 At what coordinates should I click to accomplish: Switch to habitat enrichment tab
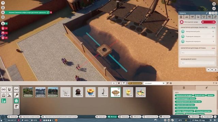pyautogui.click(x=198, y=17)
